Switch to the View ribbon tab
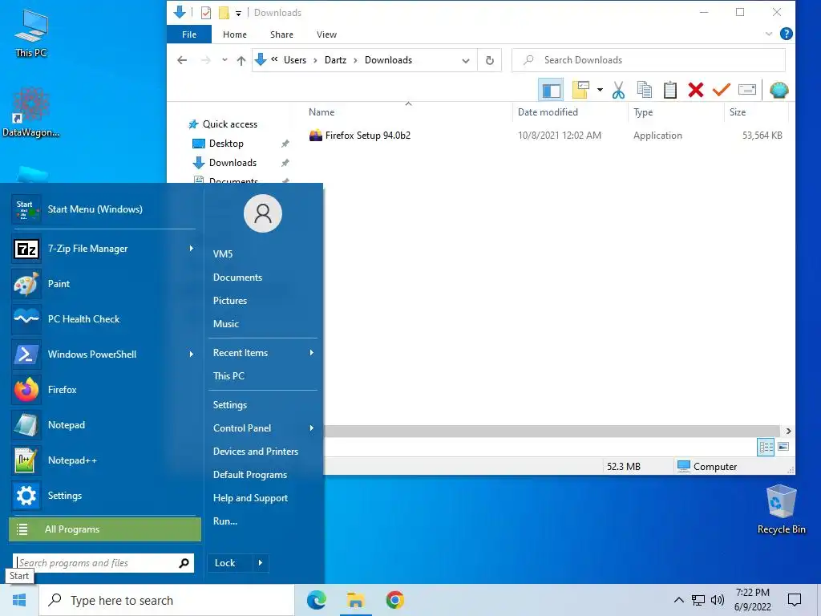Screen dimensions: 821x616 point(327,34)
